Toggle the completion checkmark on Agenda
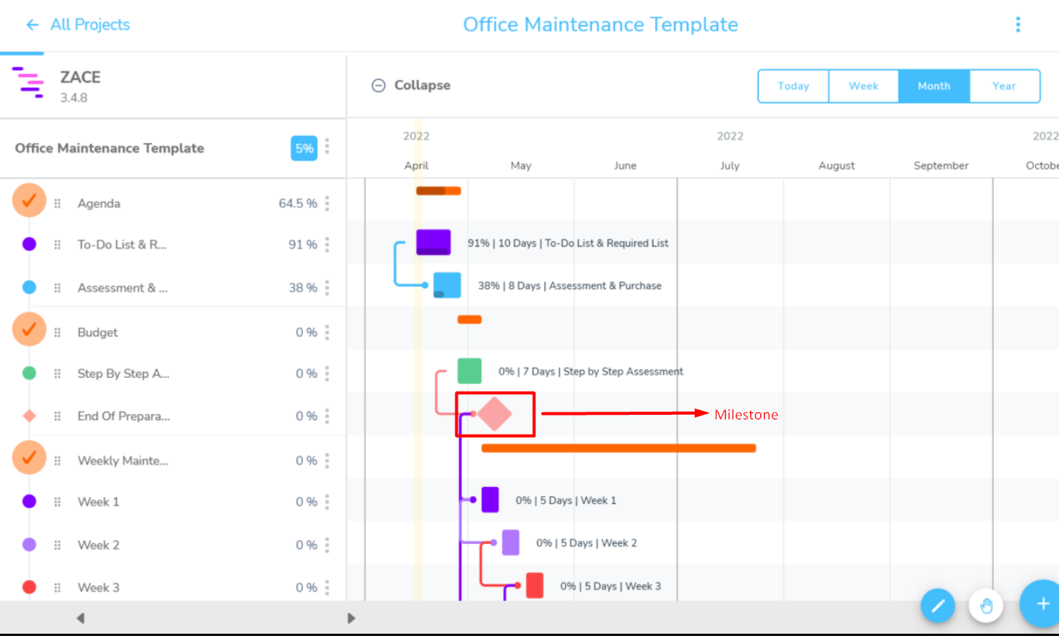Screen dimensions: 1059x636 pyautogui.click(x=29, y=200)
